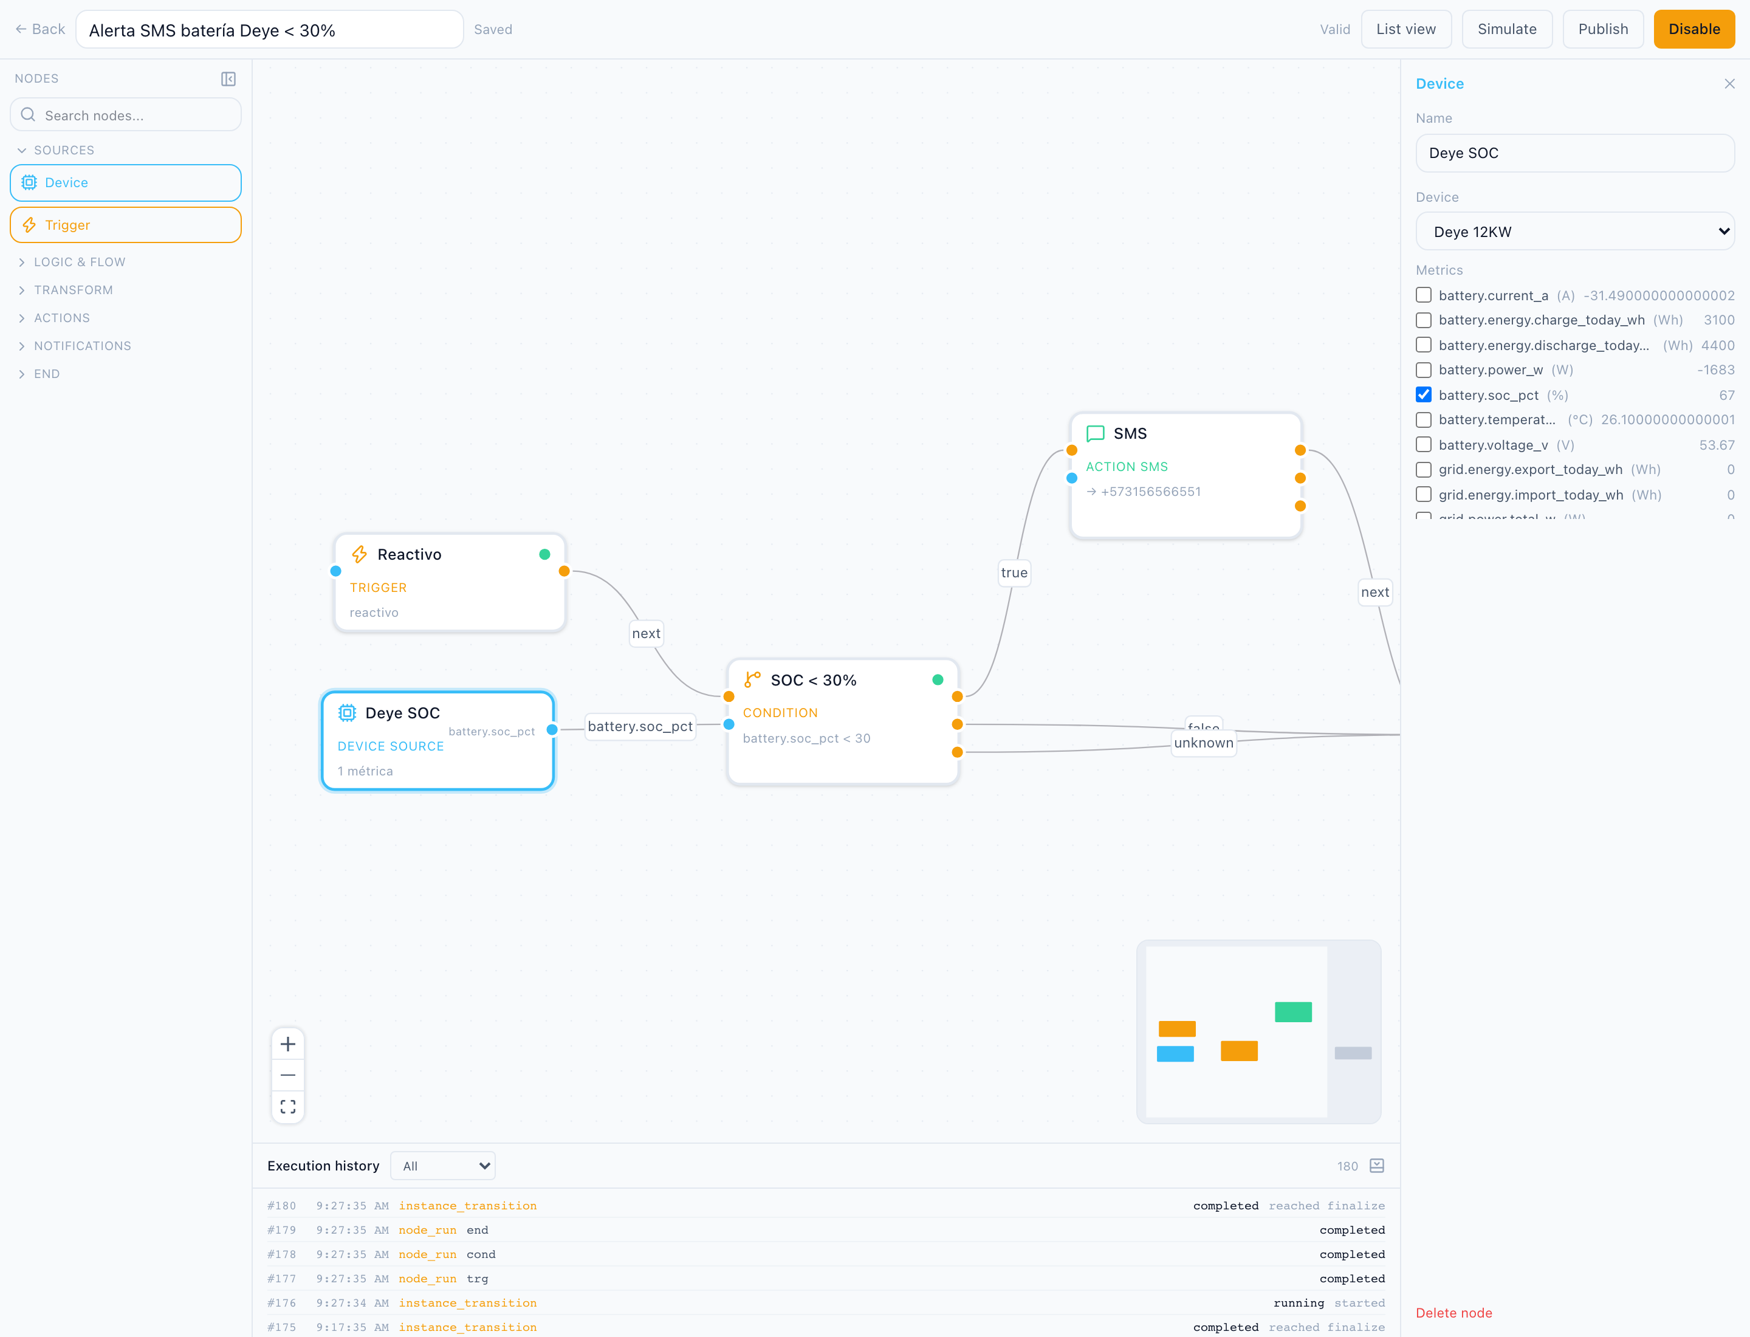1750x1337 pixels.
Task: Collapse the nodes sidebar panel icon
Action: 228,79
